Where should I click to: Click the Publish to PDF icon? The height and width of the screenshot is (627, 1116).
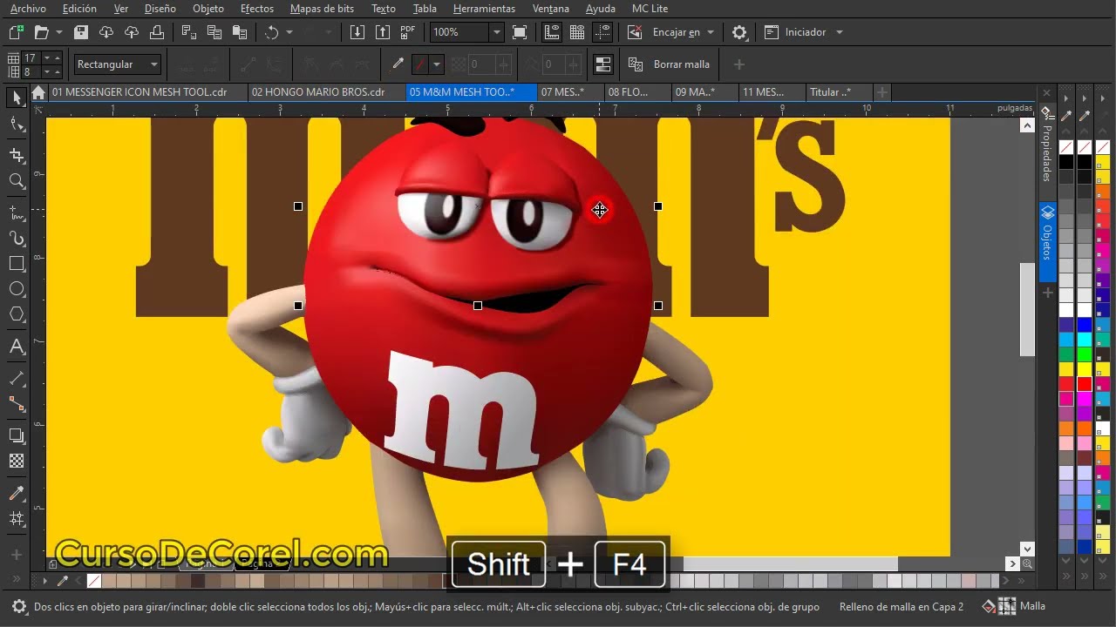tap(407, 32)
